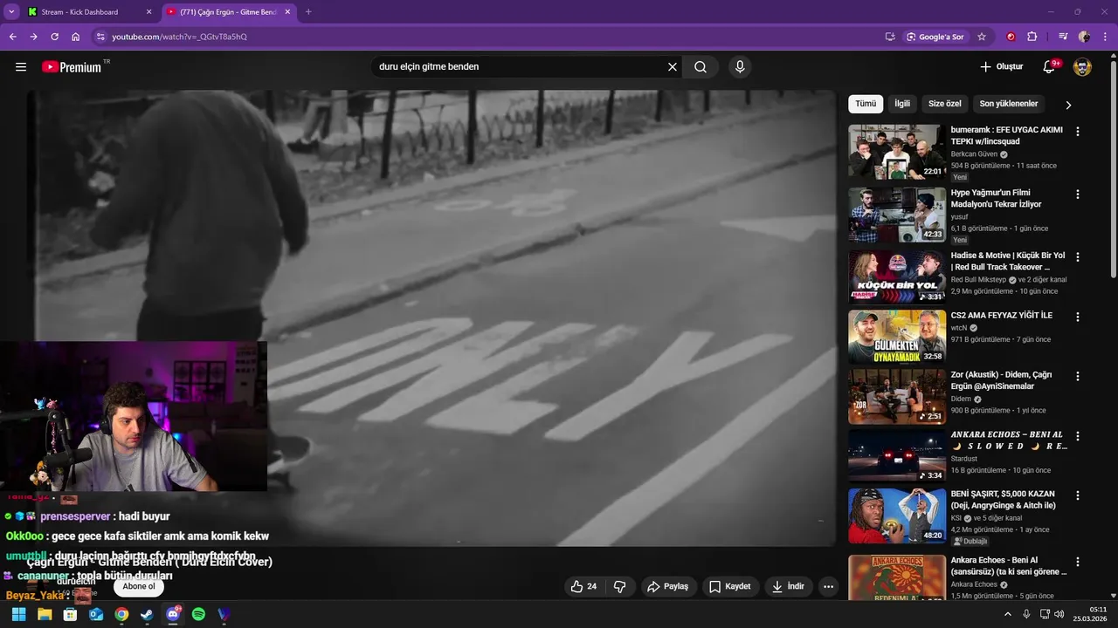Go forward in browser history
Image resolution: width=1118 pixels, height=628 pixels.
[33, 37]
